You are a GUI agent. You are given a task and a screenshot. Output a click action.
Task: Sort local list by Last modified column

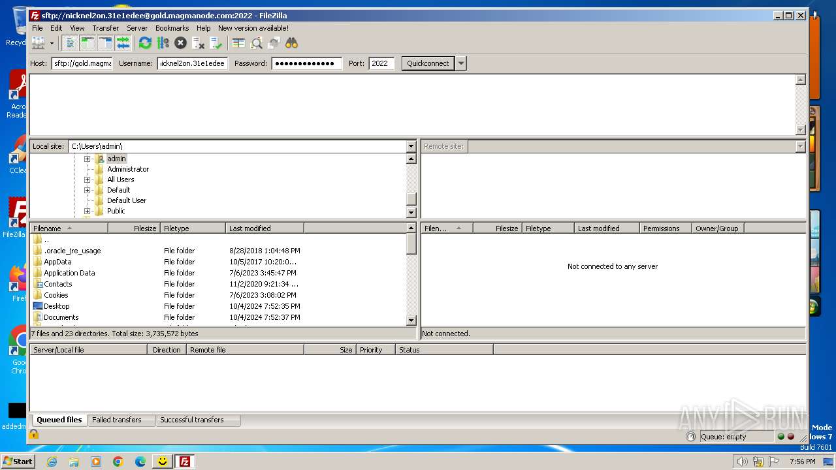[265, 228]
